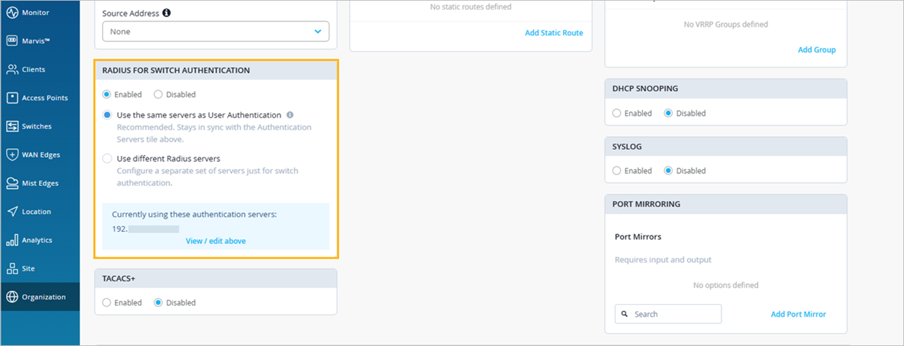Click 'No static routes defined' text
Image resolution: width=904 pixels, height=346 pixels.
click(x=470, y=7)
